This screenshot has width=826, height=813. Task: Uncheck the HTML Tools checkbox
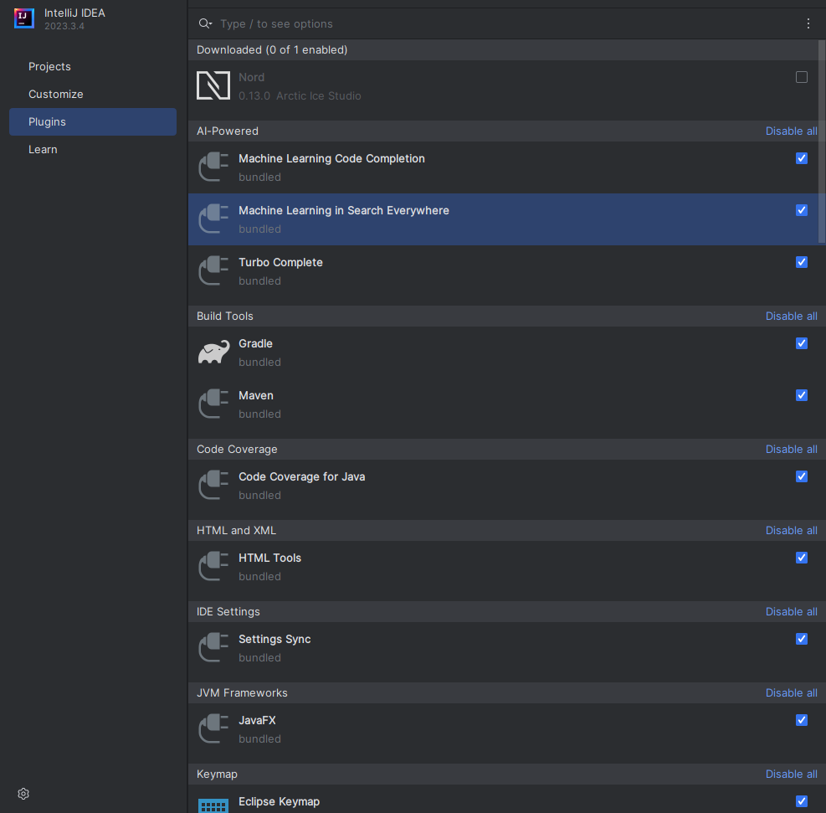(801, 558)
